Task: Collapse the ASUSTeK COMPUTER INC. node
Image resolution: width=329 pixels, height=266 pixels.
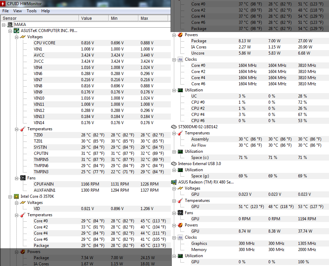Action: tap(10, 31)
